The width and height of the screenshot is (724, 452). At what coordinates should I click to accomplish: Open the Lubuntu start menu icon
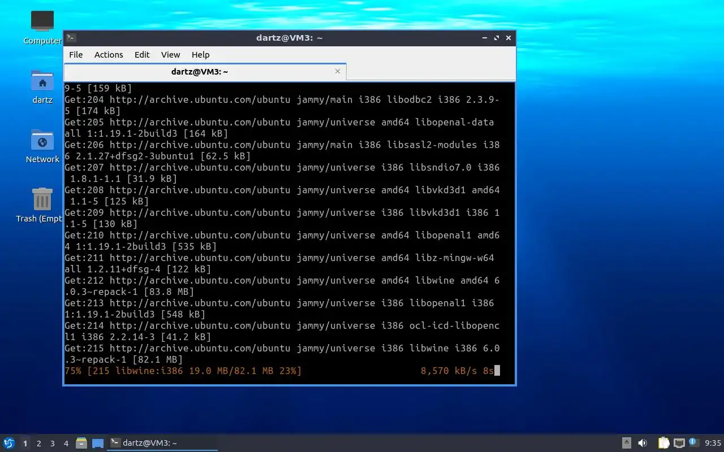point(8,443)
